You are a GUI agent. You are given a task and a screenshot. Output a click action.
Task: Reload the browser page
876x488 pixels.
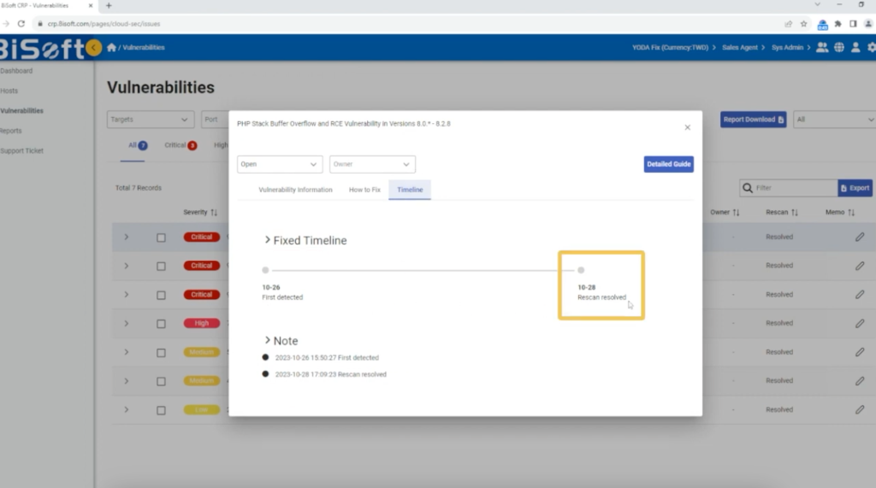[x=21, y=23]
